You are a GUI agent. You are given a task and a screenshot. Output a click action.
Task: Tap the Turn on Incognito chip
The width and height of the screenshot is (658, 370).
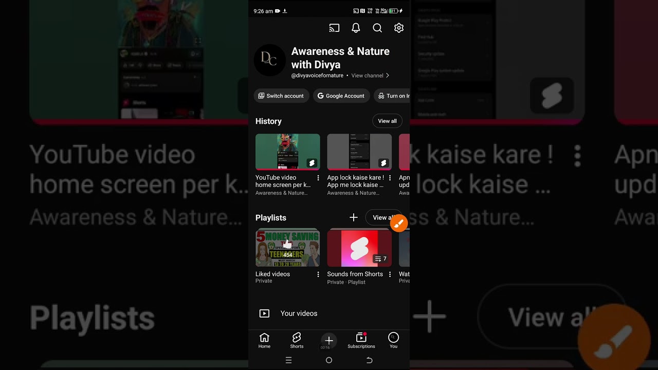[392, 96]
